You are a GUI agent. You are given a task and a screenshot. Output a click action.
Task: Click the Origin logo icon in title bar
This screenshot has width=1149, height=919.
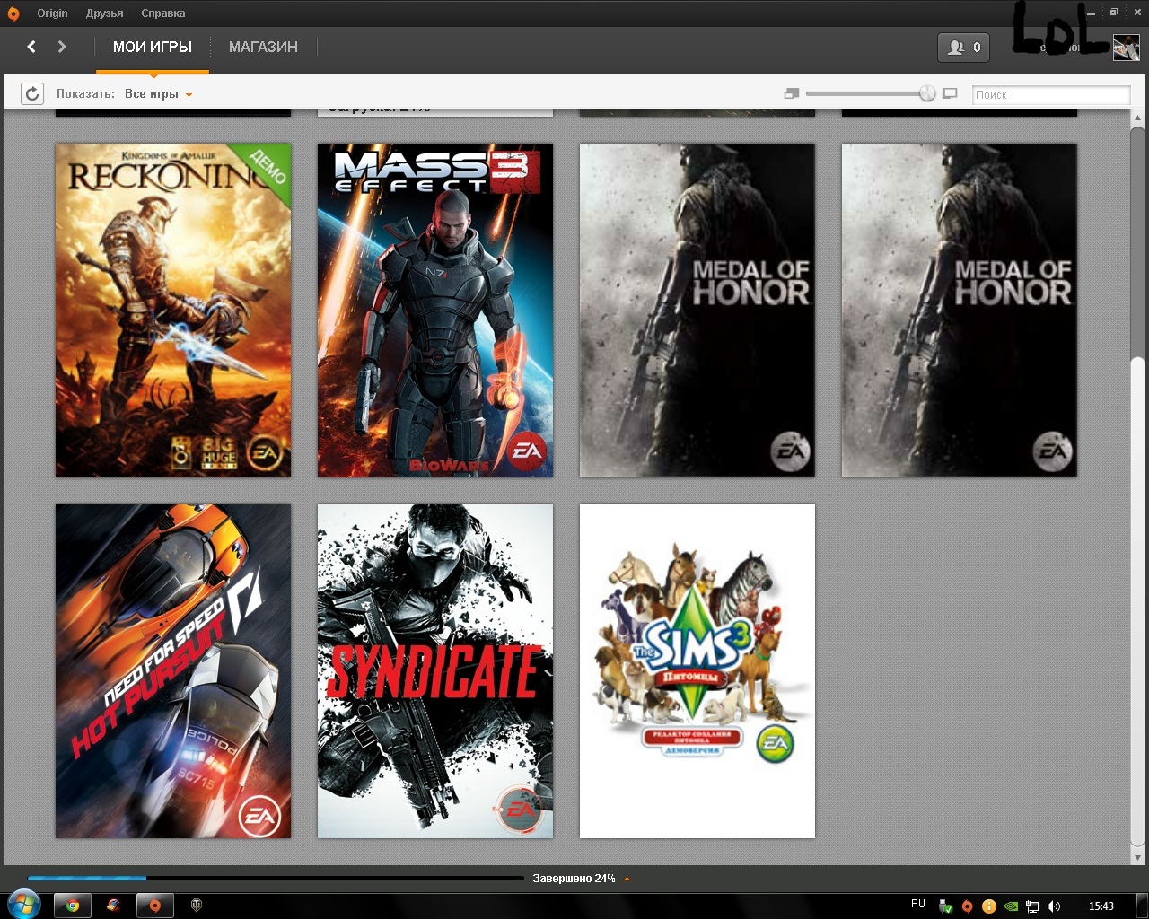point(13,13)
